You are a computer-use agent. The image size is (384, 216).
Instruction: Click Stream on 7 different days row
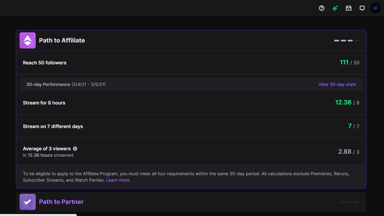point(191,126)
